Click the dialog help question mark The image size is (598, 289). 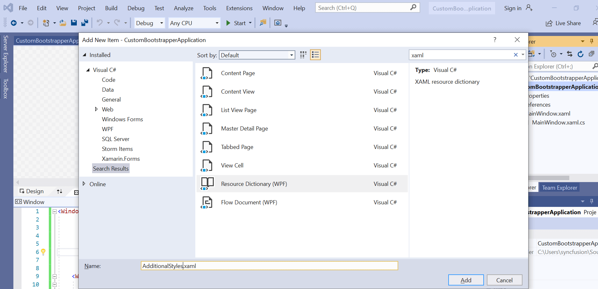click(495, 40)
